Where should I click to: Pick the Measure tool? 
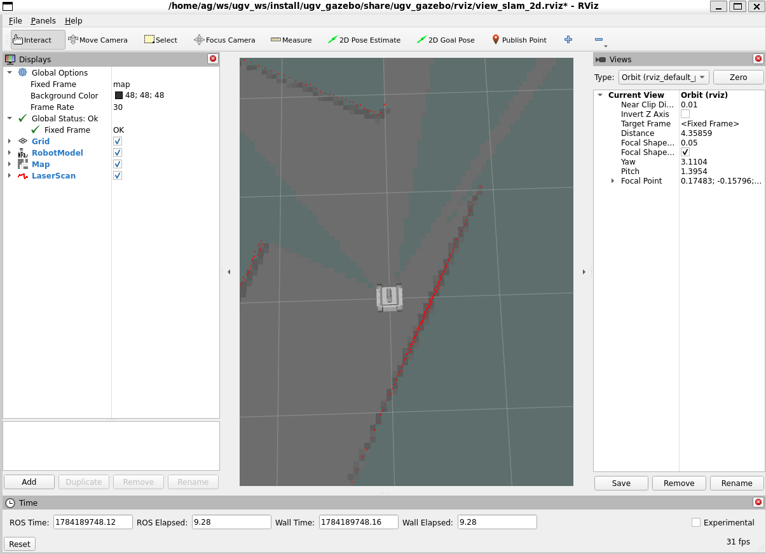(291, 39)
